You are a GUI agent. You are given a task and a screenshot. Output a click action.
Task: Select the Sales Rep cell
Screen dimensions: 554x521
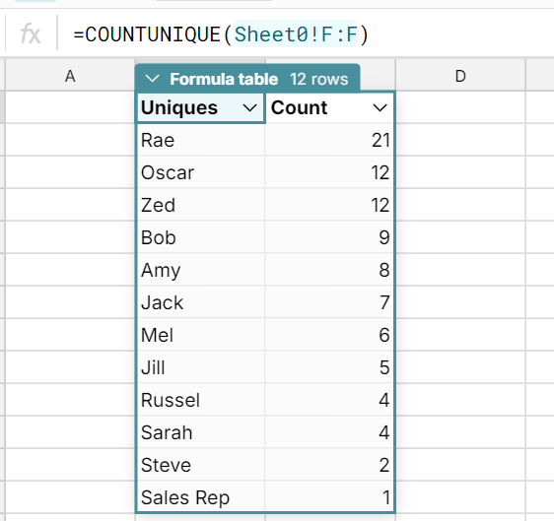pyautogui.click(x=200, y=497)
